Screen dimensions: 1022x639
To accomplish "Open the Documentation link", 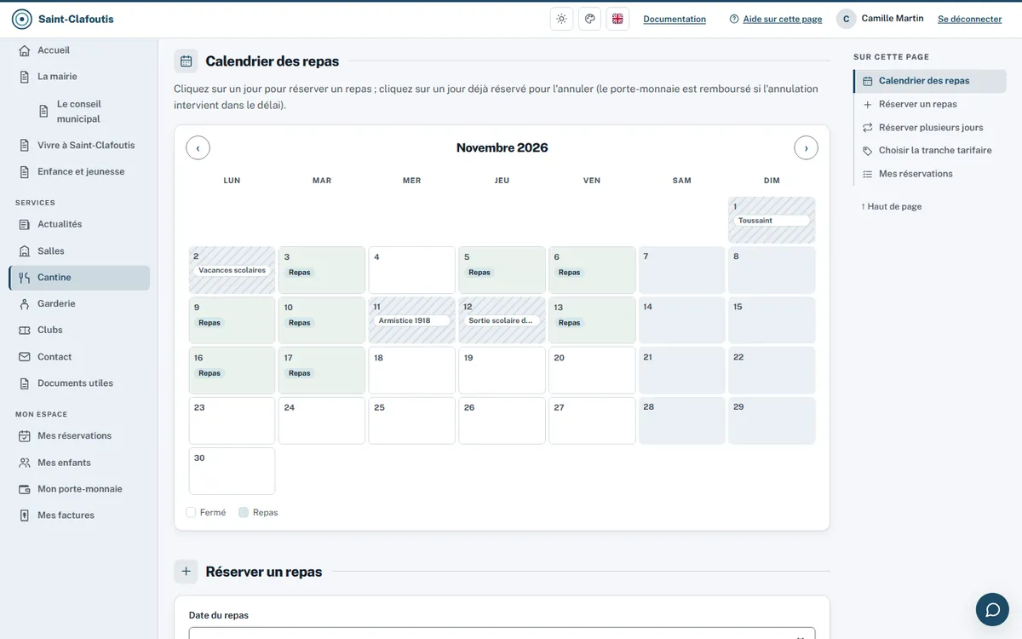I will tap(675, 19).
